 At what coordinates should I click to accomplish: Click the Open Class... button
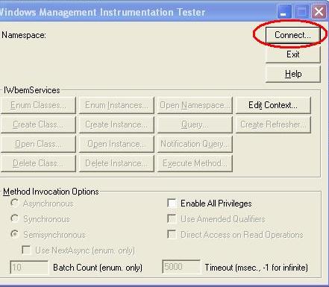click(38, 144)
